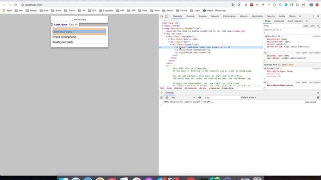Viewport: 321px width, 180px height.
Task: Expand the first collapsed div class box
Action: (x=169, y=39)
